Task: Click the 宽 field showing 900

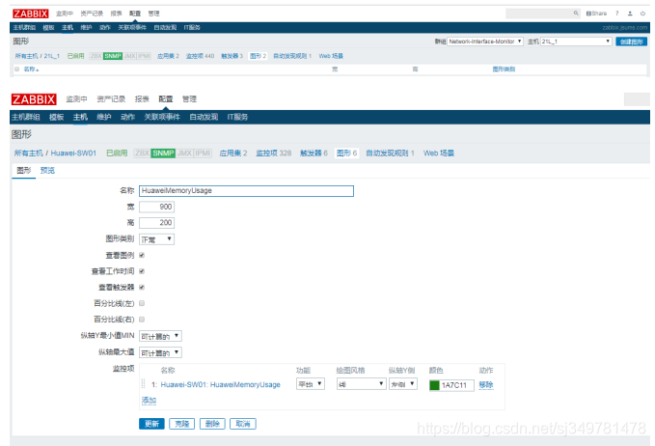Action: point(156,207)
